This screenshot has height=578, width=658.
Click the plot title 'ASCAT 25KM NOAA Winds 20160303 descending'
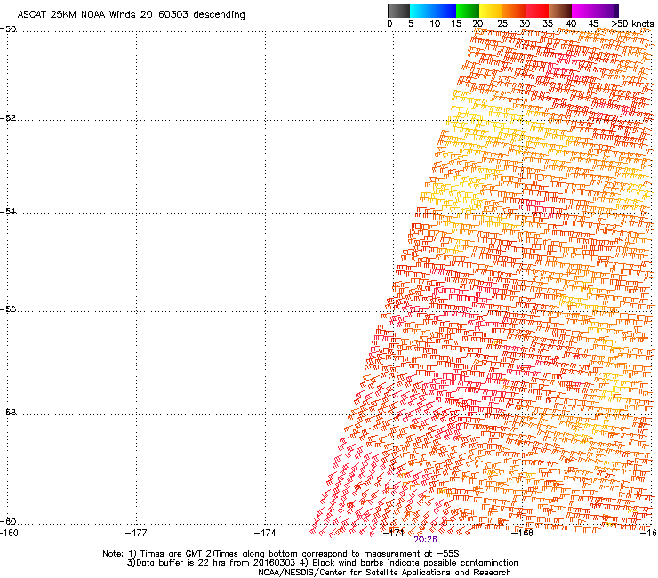[x=131, y=15]
